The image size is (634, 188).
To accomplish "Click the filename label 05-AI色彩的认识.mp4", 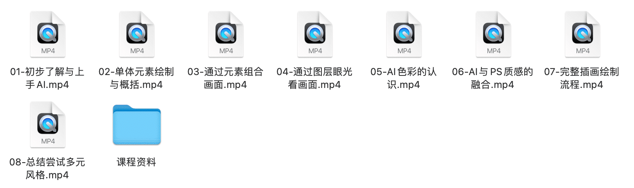I will (404, 78).
